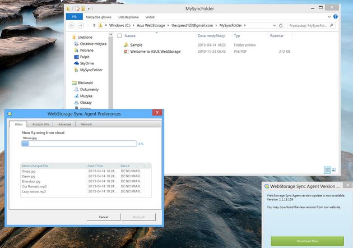Click the sync progress bar
Screen dimensions: 353x248
pos(79,144)
